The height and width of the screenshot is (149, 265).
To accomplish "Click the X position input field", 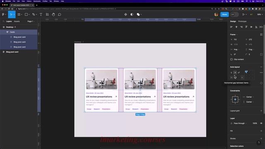I will (236, 40).
